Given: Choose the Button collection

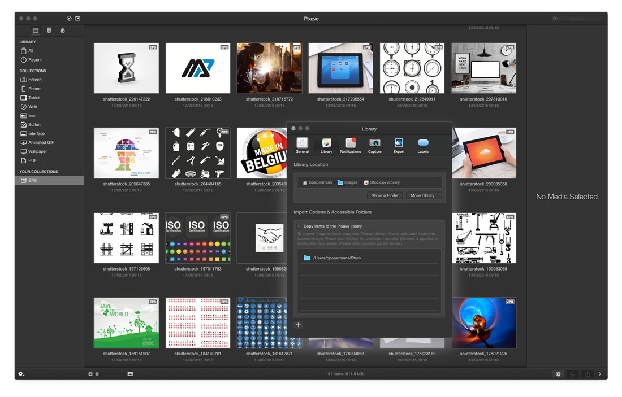Looking at the screenshot, I should click(x=49, y=124).
